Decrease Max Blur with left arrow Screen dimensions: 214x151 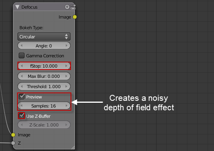[x=21, y=76]
